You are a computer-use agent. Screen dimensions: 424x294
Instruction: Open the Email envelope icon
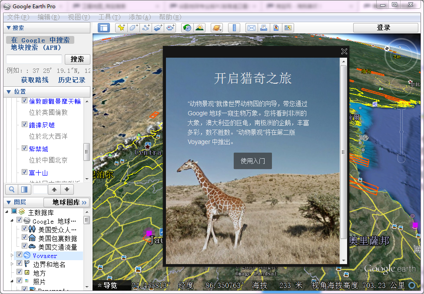point(252,28)
